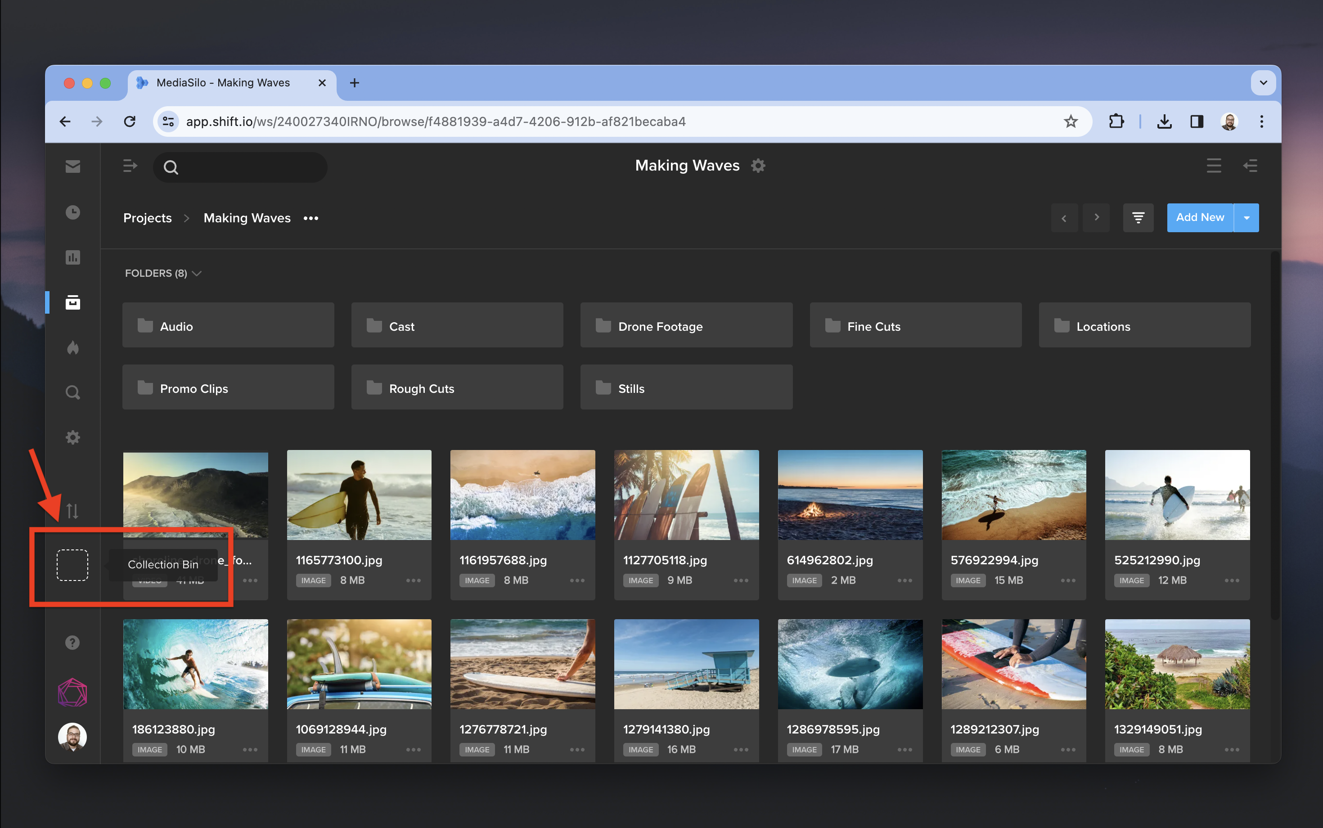Open the barrel wave surfer thumbnail 186123880.jpg

195,664
